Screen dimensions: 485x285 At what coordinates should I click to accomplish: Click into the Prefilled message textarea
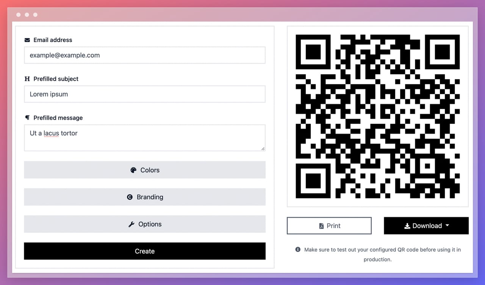coord(145,138)
